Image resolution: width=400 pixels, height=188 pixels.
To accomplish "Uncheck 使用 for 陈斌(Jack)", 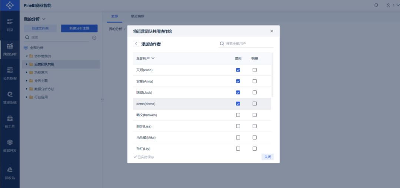I will coord(238,93).
